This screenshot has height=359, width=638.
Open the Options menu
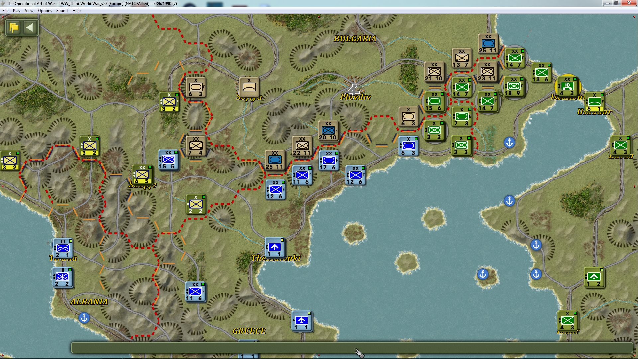click(45, 11)
